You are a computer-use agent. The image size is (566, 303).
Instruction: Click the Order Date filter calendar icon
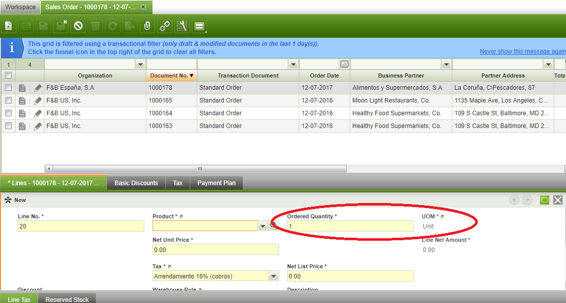pos(344,64)
